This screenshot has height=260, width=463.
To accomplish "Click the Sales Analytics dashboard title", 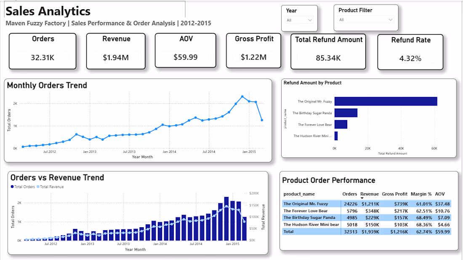I will [x=48, y=11].
